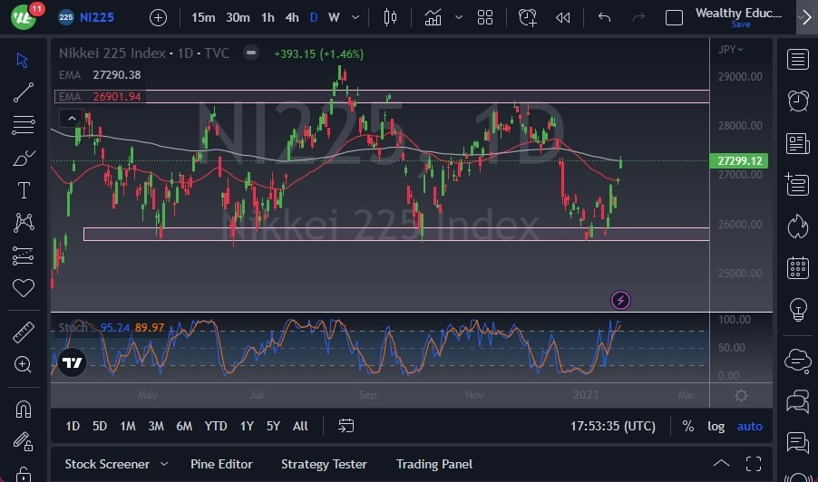Expand the JPY currency dropdown
Screen dimensions: 818x482
731,49
